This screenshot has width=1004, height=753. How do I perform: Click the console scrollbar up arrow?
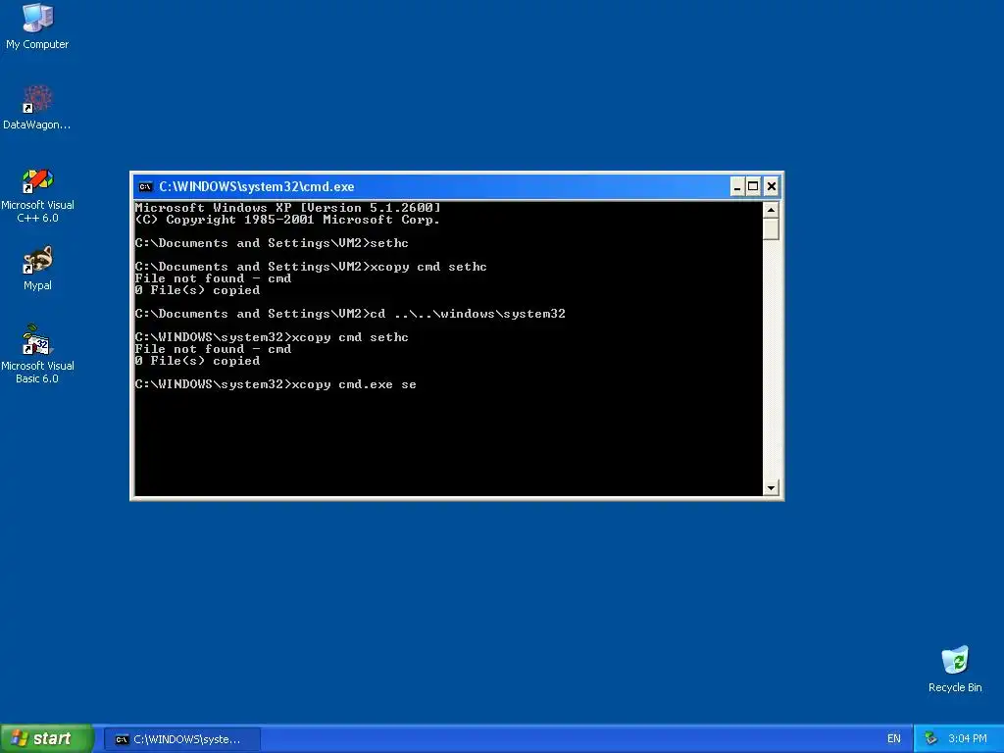pos(771,210)
